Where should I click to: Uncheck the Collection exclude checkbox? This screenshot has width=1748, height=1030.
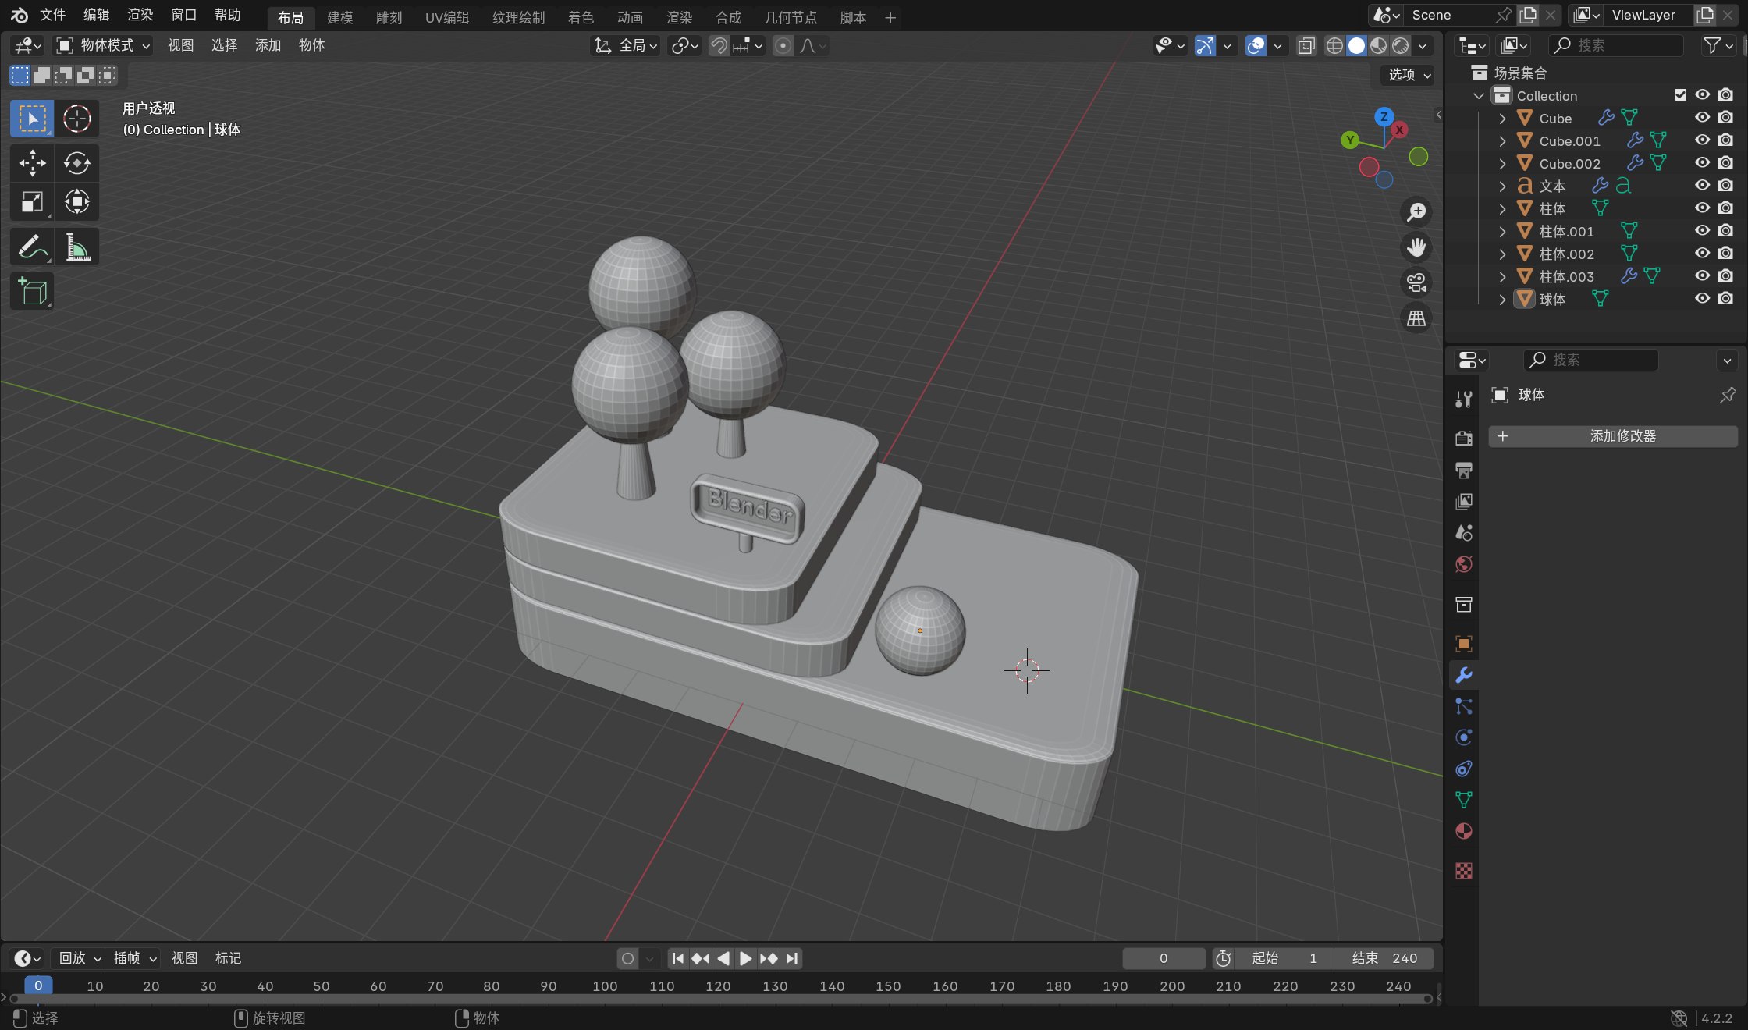click(x=1680, y=95)
